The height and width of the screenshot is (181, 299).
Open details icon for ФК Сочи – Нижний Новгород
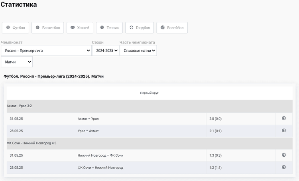(284, 167)
